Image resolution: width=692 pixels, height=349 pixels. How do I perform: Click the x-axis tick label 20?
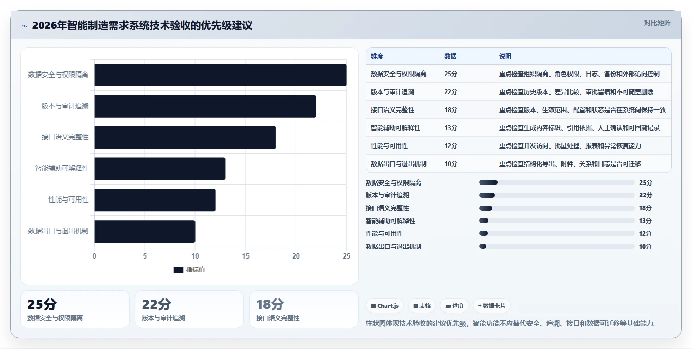click(296, 256)
